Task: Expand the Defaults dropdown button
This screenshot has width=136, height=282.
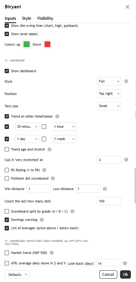Action: (17, 275)
